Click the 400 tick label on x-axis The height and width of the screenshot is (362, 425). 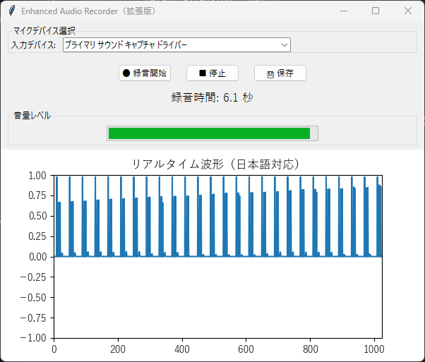(x=182, y=349)
